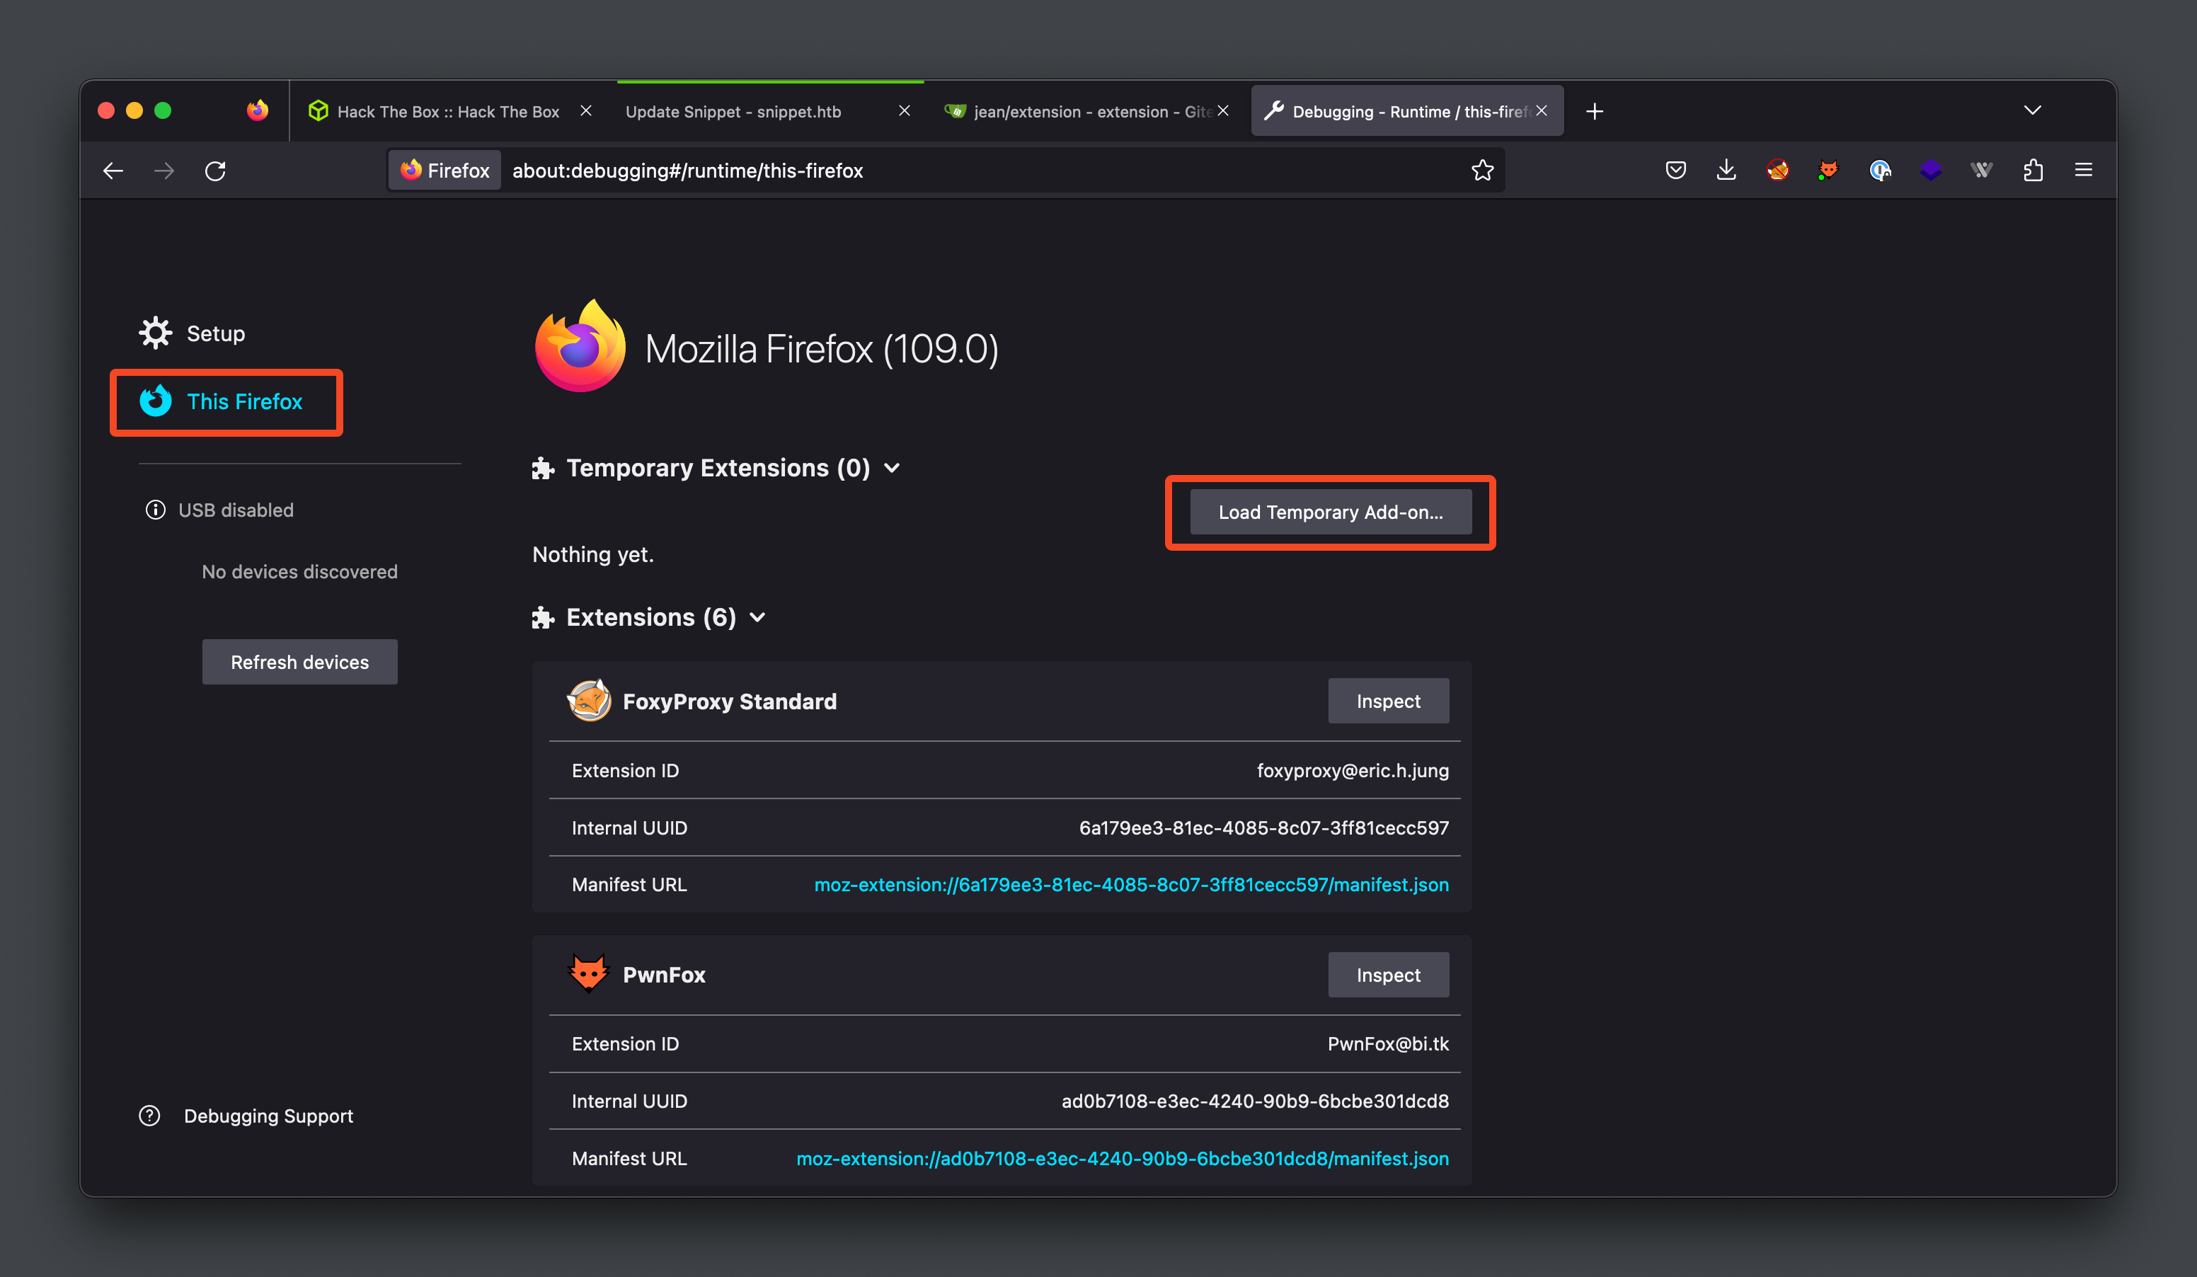Click the Mozilla Firefox (109.0) heading
Viewport: 2197px width, 1277px height.
pos(821,350)
